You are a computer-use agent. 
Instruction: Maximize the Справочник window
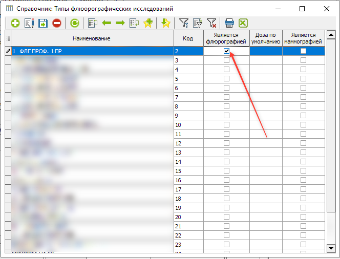tap(302, 9)
